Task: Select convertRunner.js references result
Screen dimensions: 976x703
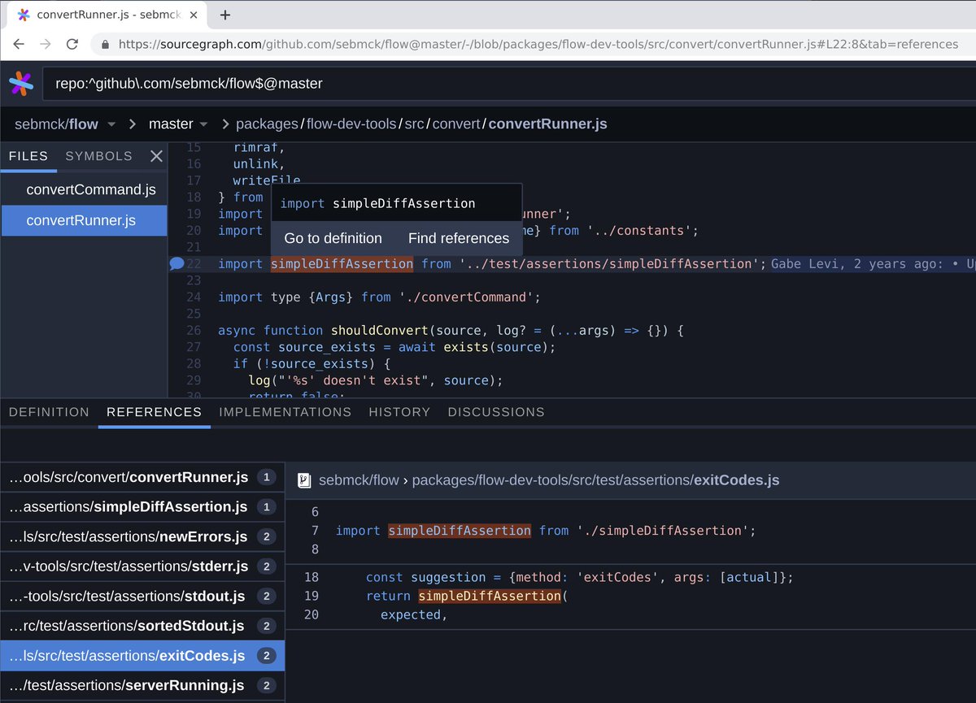Action: [x=142, y=477]
